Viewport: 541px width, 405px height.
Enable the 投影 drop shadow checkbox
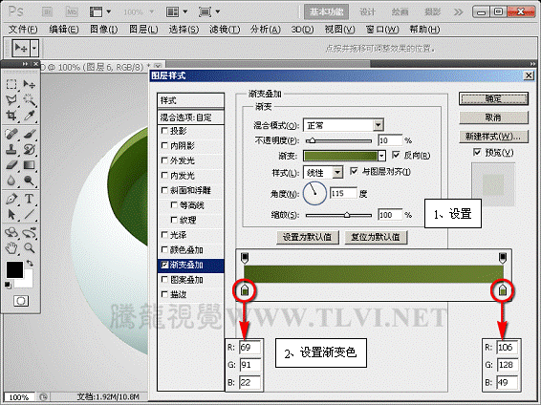coord(165,131)
